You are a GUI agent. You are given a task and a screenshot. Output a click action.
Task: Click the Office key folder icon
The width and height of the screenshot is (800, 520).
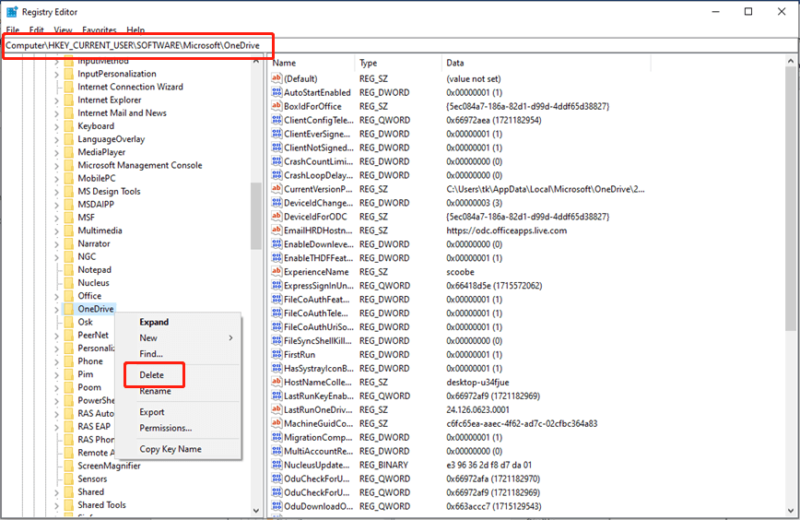coord(69,295)
